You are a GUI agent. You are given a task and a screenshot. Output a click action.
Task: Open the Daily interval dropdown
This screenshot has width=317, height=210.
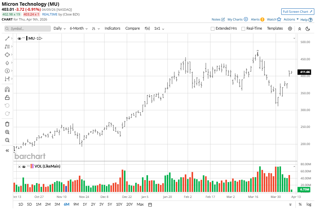click(x=59, y=29)
